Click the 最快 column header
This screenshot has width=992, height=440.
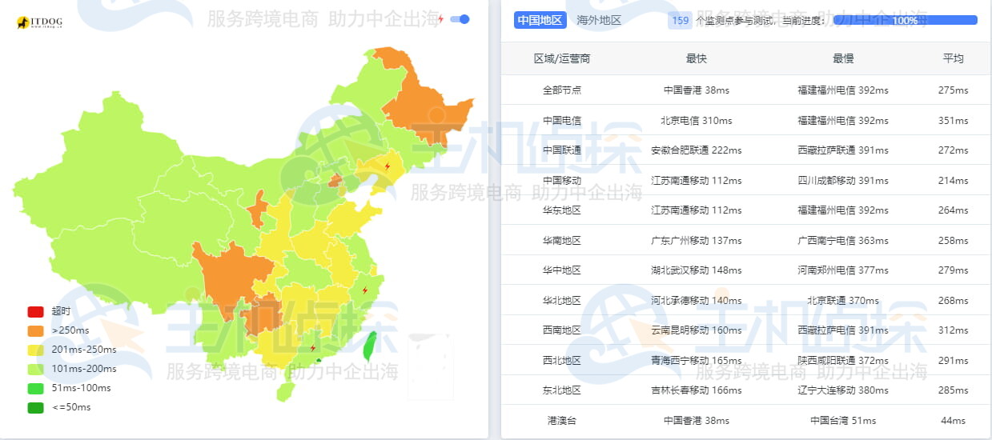click(697, 58)
